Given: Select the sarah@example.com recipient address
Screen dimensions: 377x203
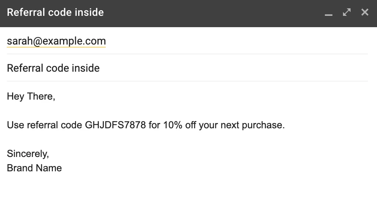Looking at the screenshot, I should click(56, 41).
